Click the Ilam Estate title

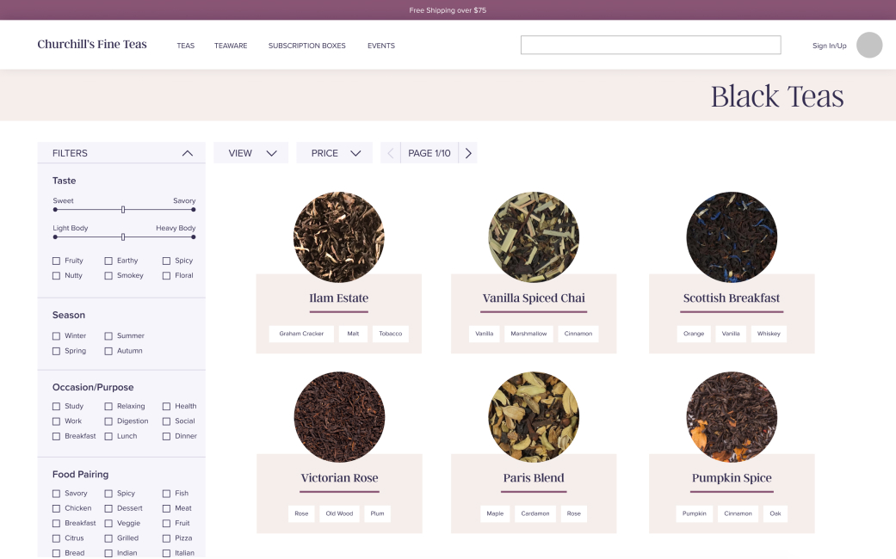(339, 298)
